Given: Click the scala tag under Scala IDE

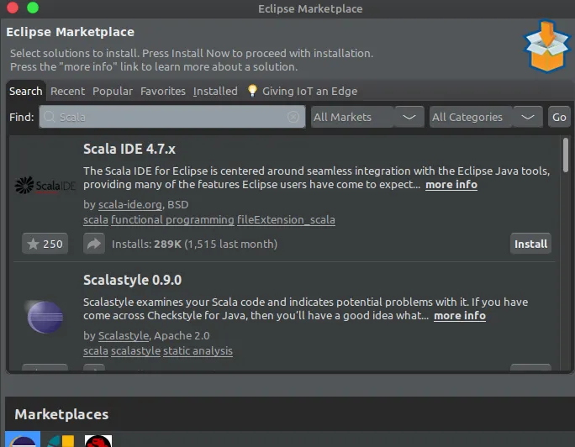Looking at the screenshot, I should click(x=96, y=219).
